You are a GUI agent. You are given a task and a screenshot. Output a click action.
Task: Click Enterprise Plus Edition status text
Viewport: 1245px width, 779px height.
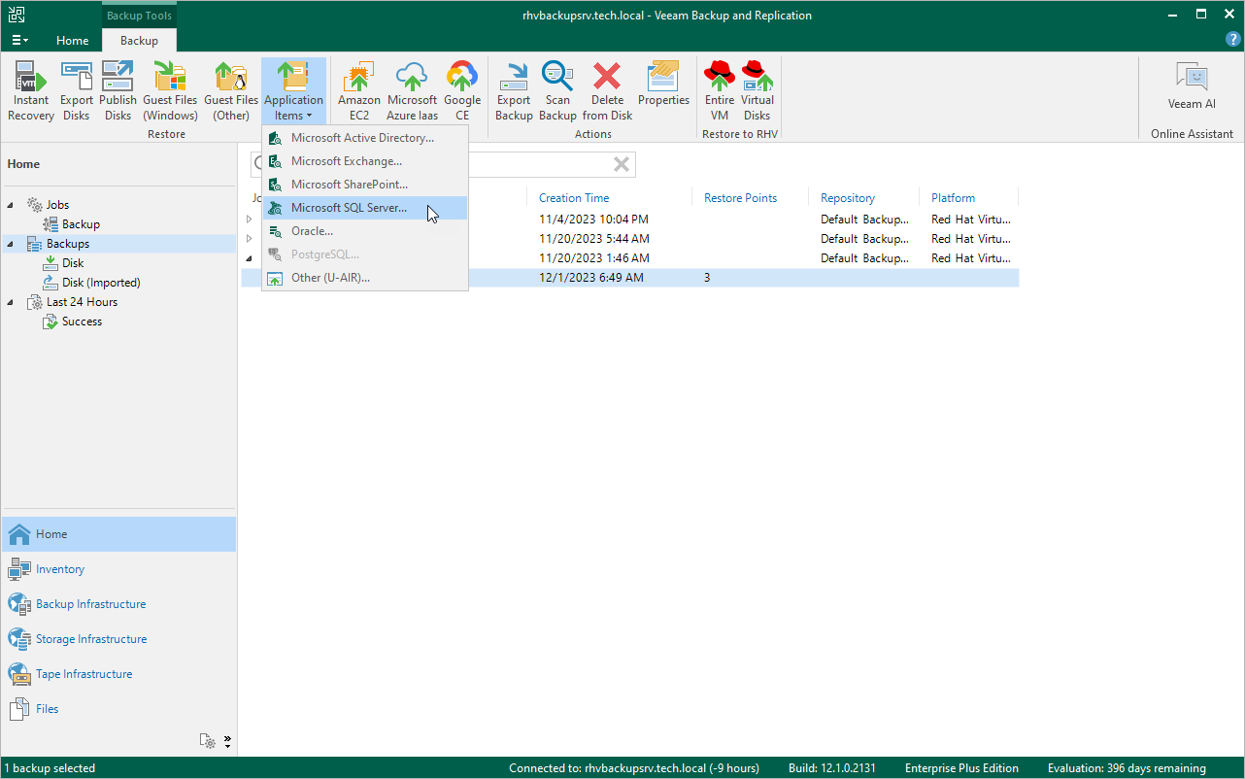(x=961, y=768)
